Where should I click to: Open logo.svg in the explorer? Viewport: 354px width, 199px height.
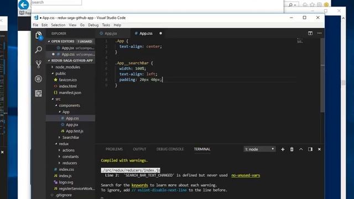[x=66, y=182]
